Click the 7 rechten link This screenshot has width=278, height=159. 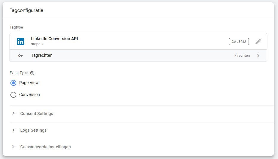point(242,56)
